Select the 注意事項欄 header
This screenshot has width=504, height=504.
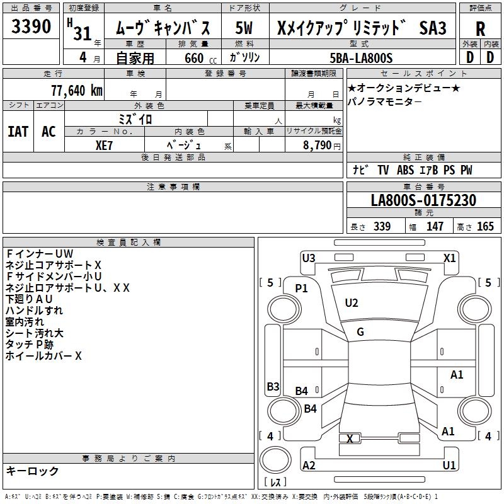click(173, 186)
